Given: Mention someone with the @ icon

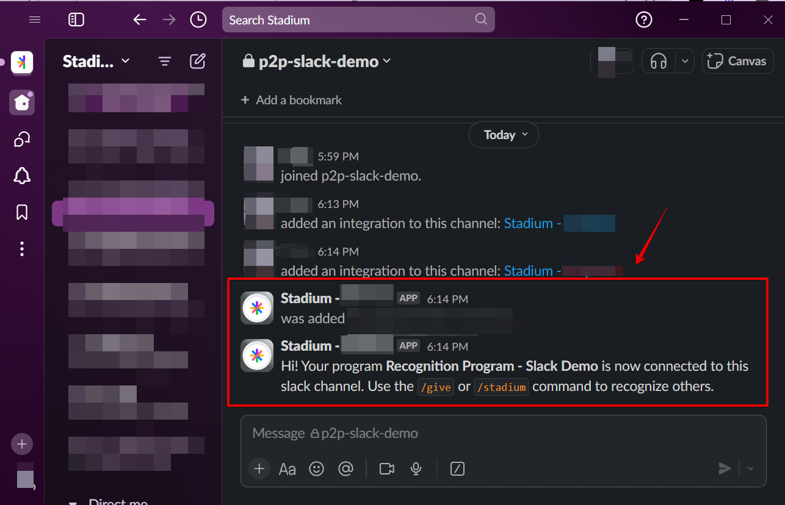Looking at the screenshot, I should pos(346,468).
